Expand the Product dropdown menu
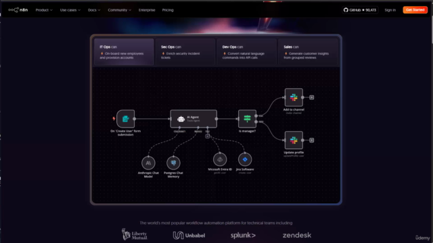The height and width of the screenshot is (243, 433). coord(44,10)
